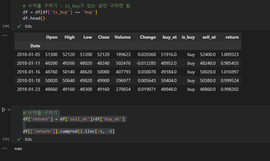Click success checkmark of cell 32

pyautogui.click(x=19, y=139)
